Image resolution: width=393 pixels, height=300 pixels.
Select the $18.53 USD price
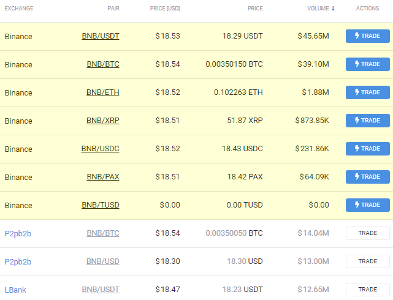(167, 36)
